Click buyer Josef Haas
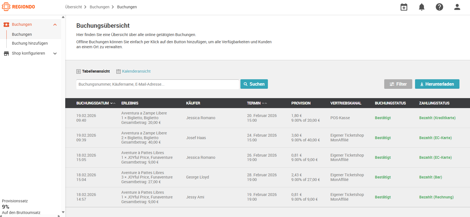The image size is (470, 217). [x=196, y=138]
